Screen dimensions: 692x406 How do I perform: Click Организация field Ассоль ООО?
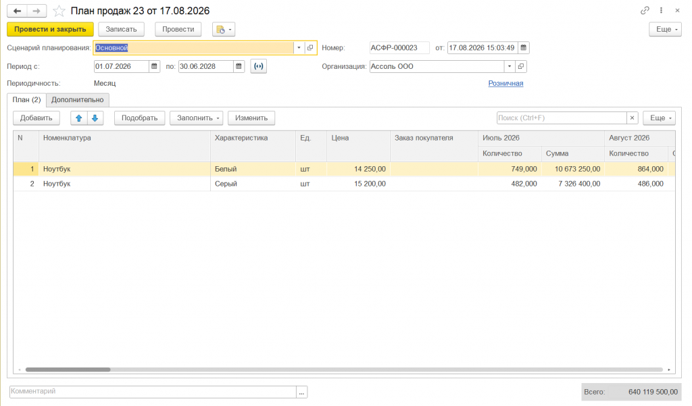pos(437,66)
